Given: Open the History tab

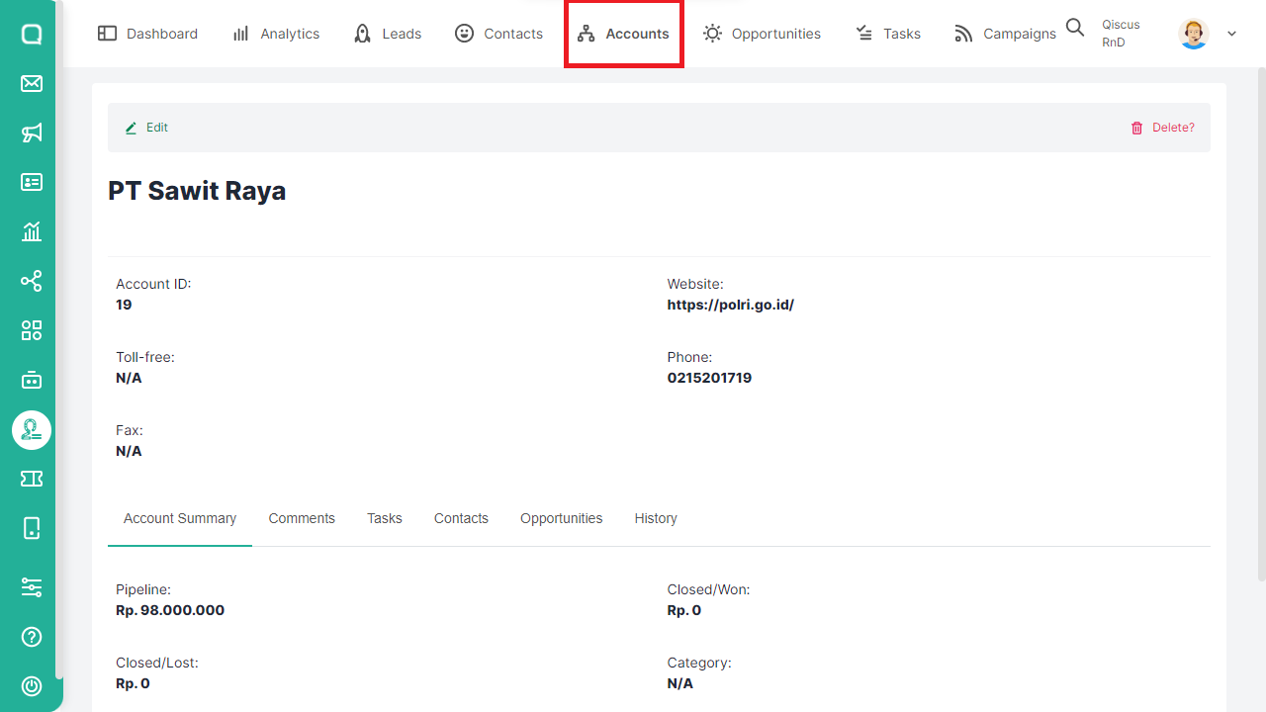Looking at the screenshot, I should click(656, 518).
